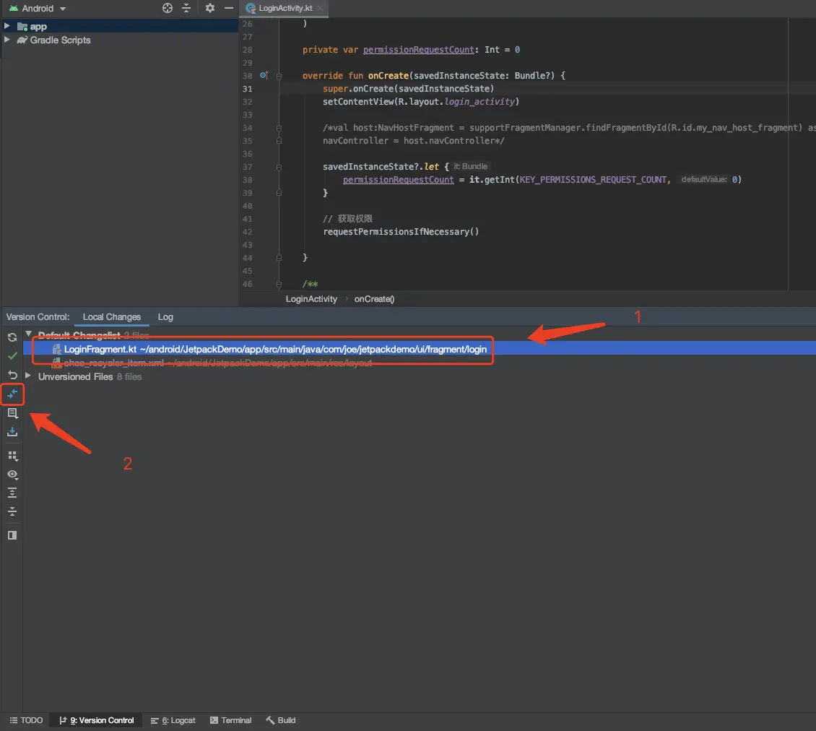Open the Android project view dropdown
Viewport: 816px width, 731px height.
pos(38,9)
